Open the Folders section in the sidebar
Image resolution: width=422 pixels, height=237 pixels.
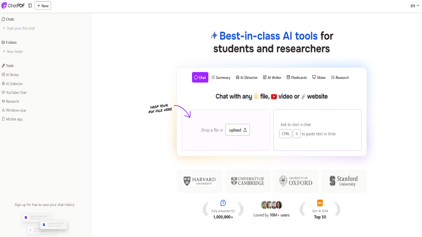tap(9, 42)
